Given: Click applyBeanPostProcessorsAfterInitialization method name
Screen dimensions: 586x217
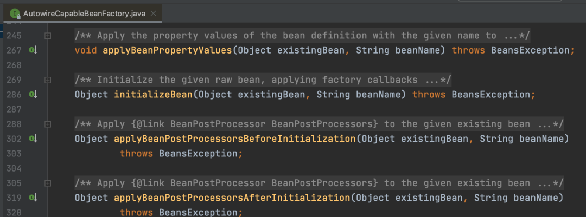Looking at the screenshot, I should (x=232, y=198).
